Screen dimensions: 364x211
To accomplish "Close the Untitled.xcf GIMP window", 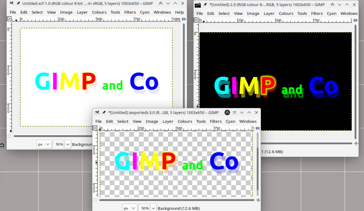I will pos(183,3).
